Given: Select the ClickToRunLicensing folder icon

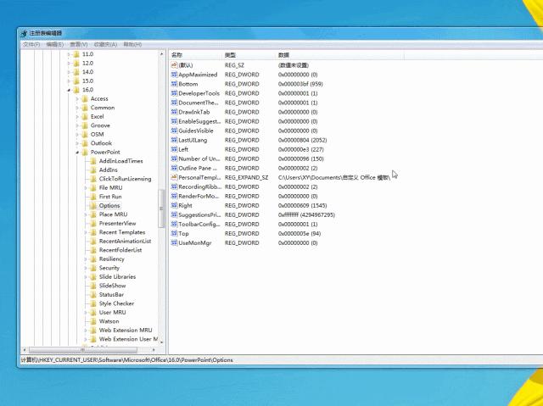Looking at the screenshot, I should [x=93, y=179].
